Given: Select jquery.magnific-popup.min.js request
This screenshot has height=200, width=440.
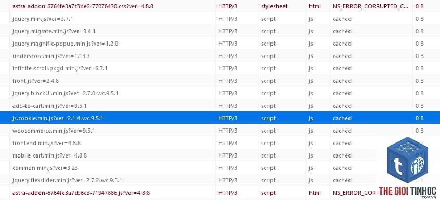Looking at the screenshot, I should coord(220,44).
